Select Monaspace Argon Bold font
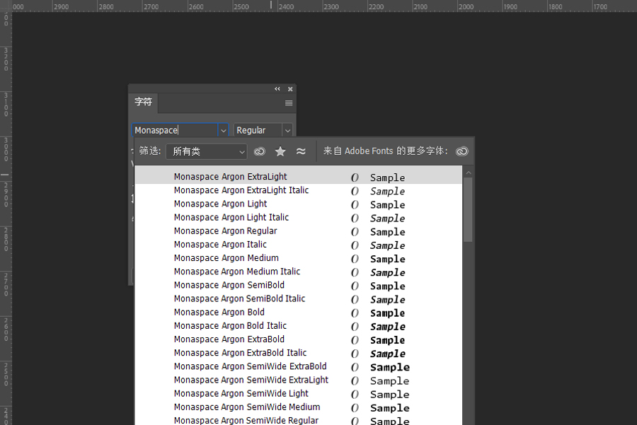This screenshot has width=637, height=425. [x=299, y=312]
